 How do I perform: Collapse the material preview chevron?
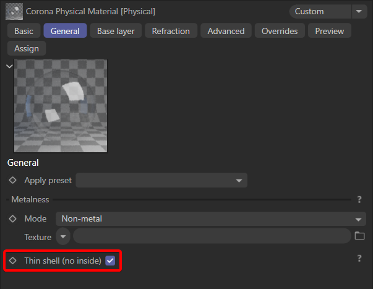[x=9, y=66]
